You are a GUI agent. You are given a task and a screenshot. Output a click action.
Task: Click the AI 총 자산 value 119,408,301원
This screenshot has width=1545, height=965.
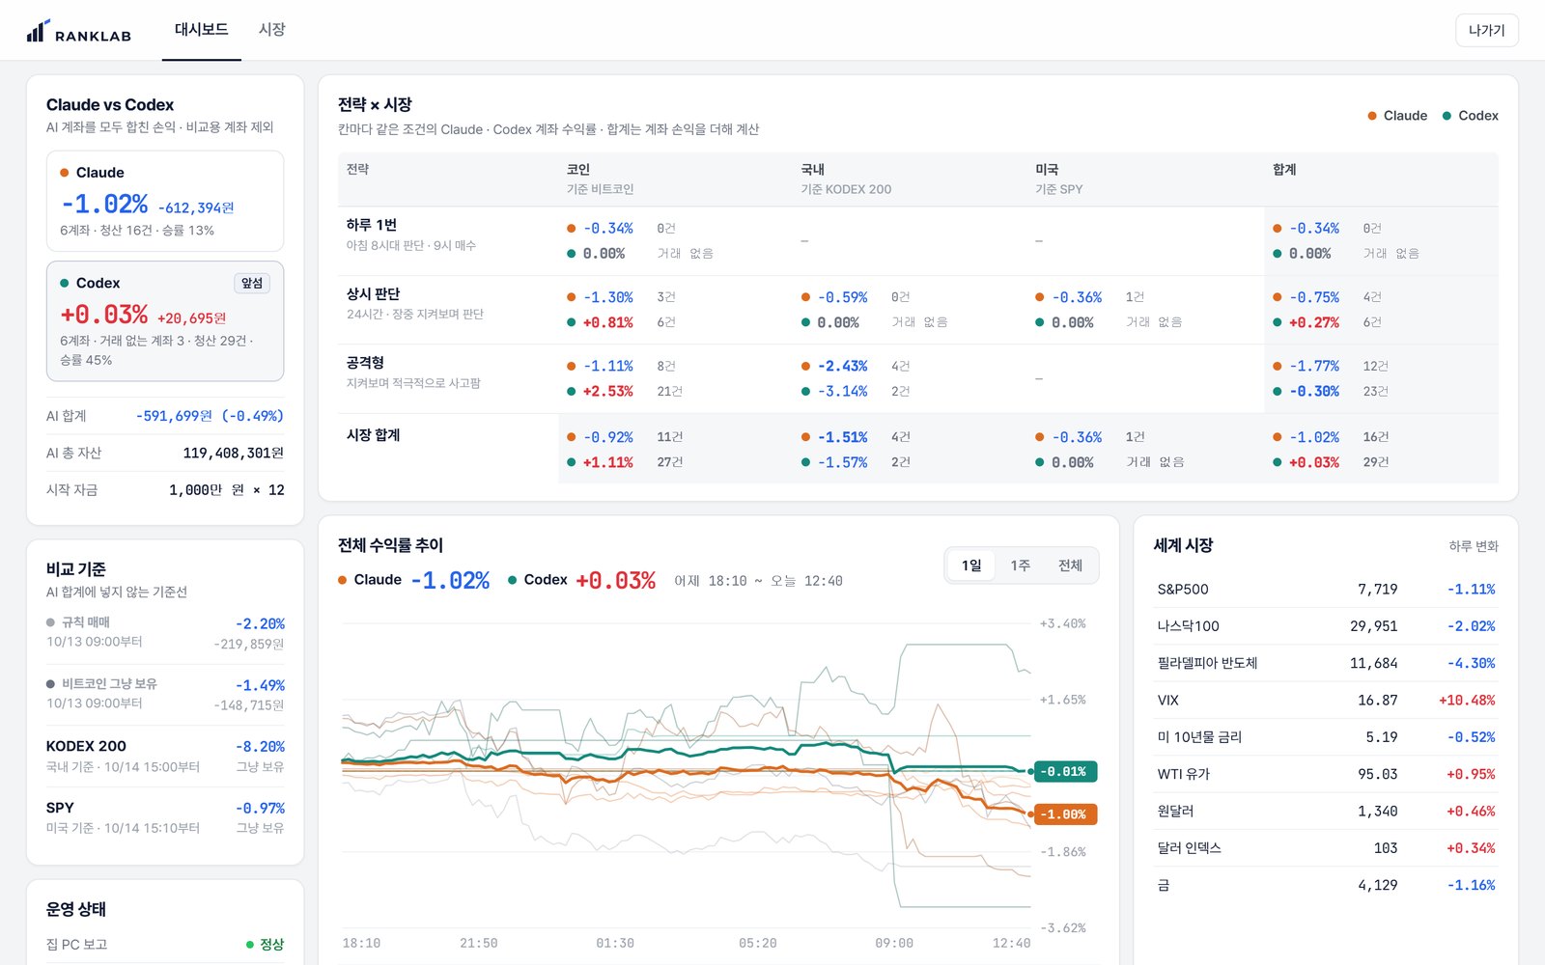(x=234, y=454)
